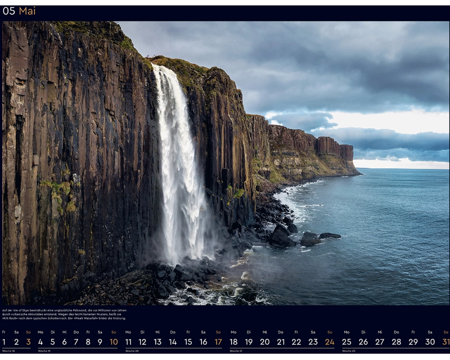The image size is (450, 360).
Task: Click the waterfall photo
Action: pyautogui.click(x=225, y=163)
